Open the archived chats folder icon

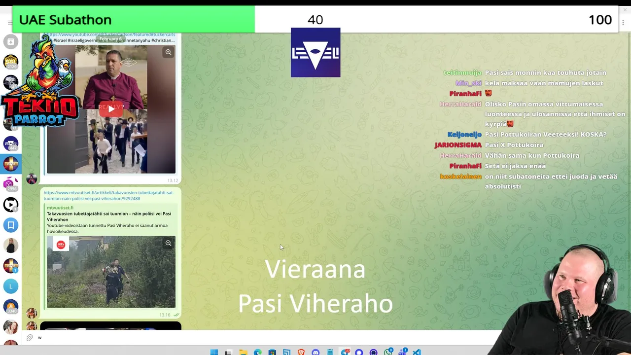pos(11,42)
